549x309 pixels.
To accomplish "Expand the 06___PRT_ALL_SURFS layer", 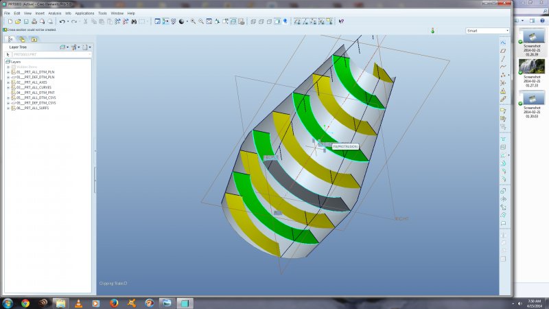I will [x=8, y=107].
